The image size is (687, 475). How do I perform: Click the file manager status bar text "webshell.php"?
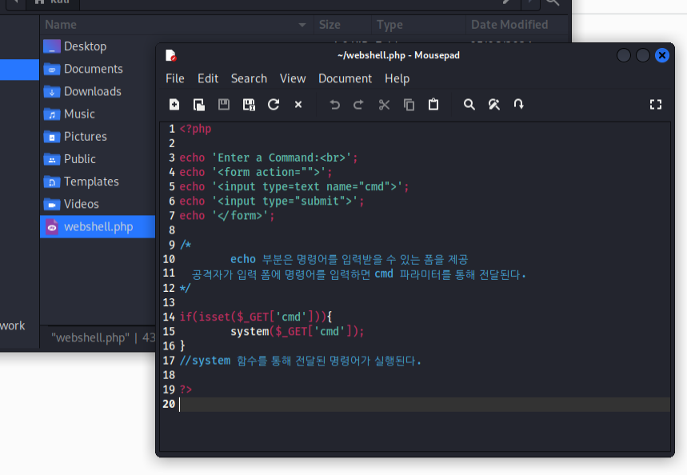[90, 337]
